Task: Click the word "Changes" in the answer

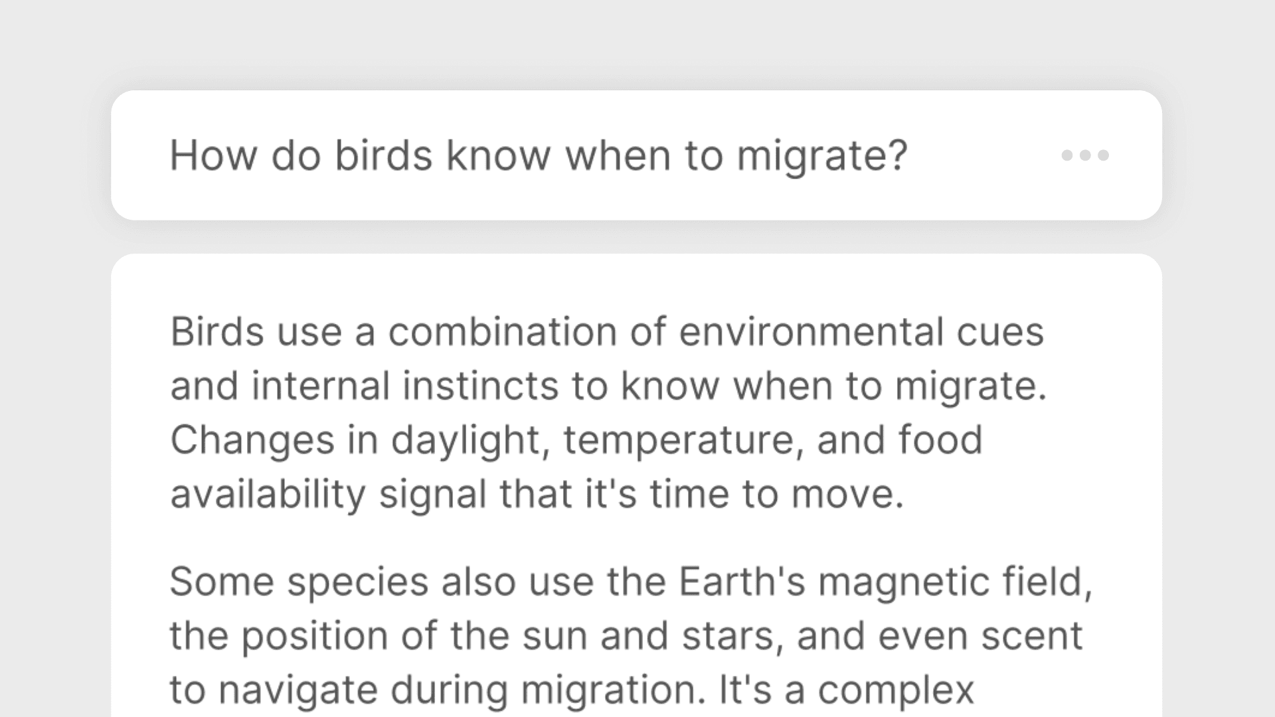Action: (x=252, y=440)
